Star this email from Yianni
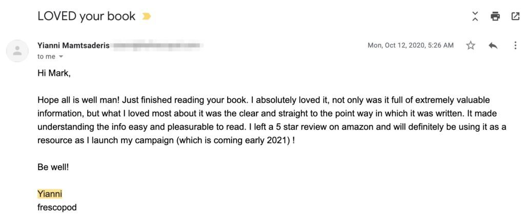This screenshot has height=221, width=525. [471, 45]
